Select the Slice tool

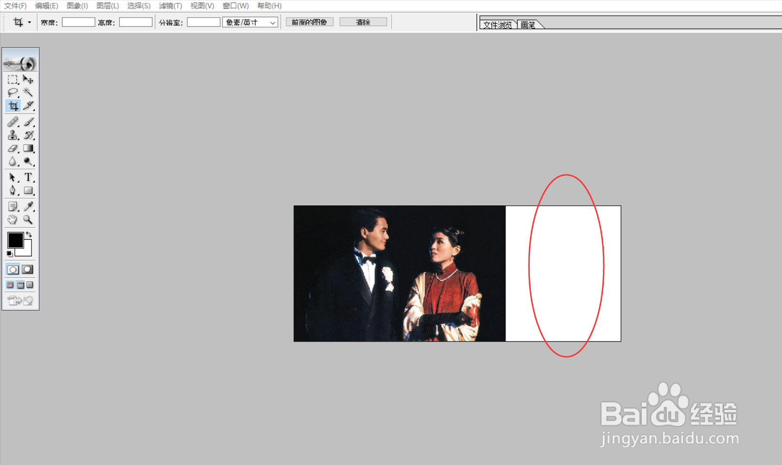29,106
